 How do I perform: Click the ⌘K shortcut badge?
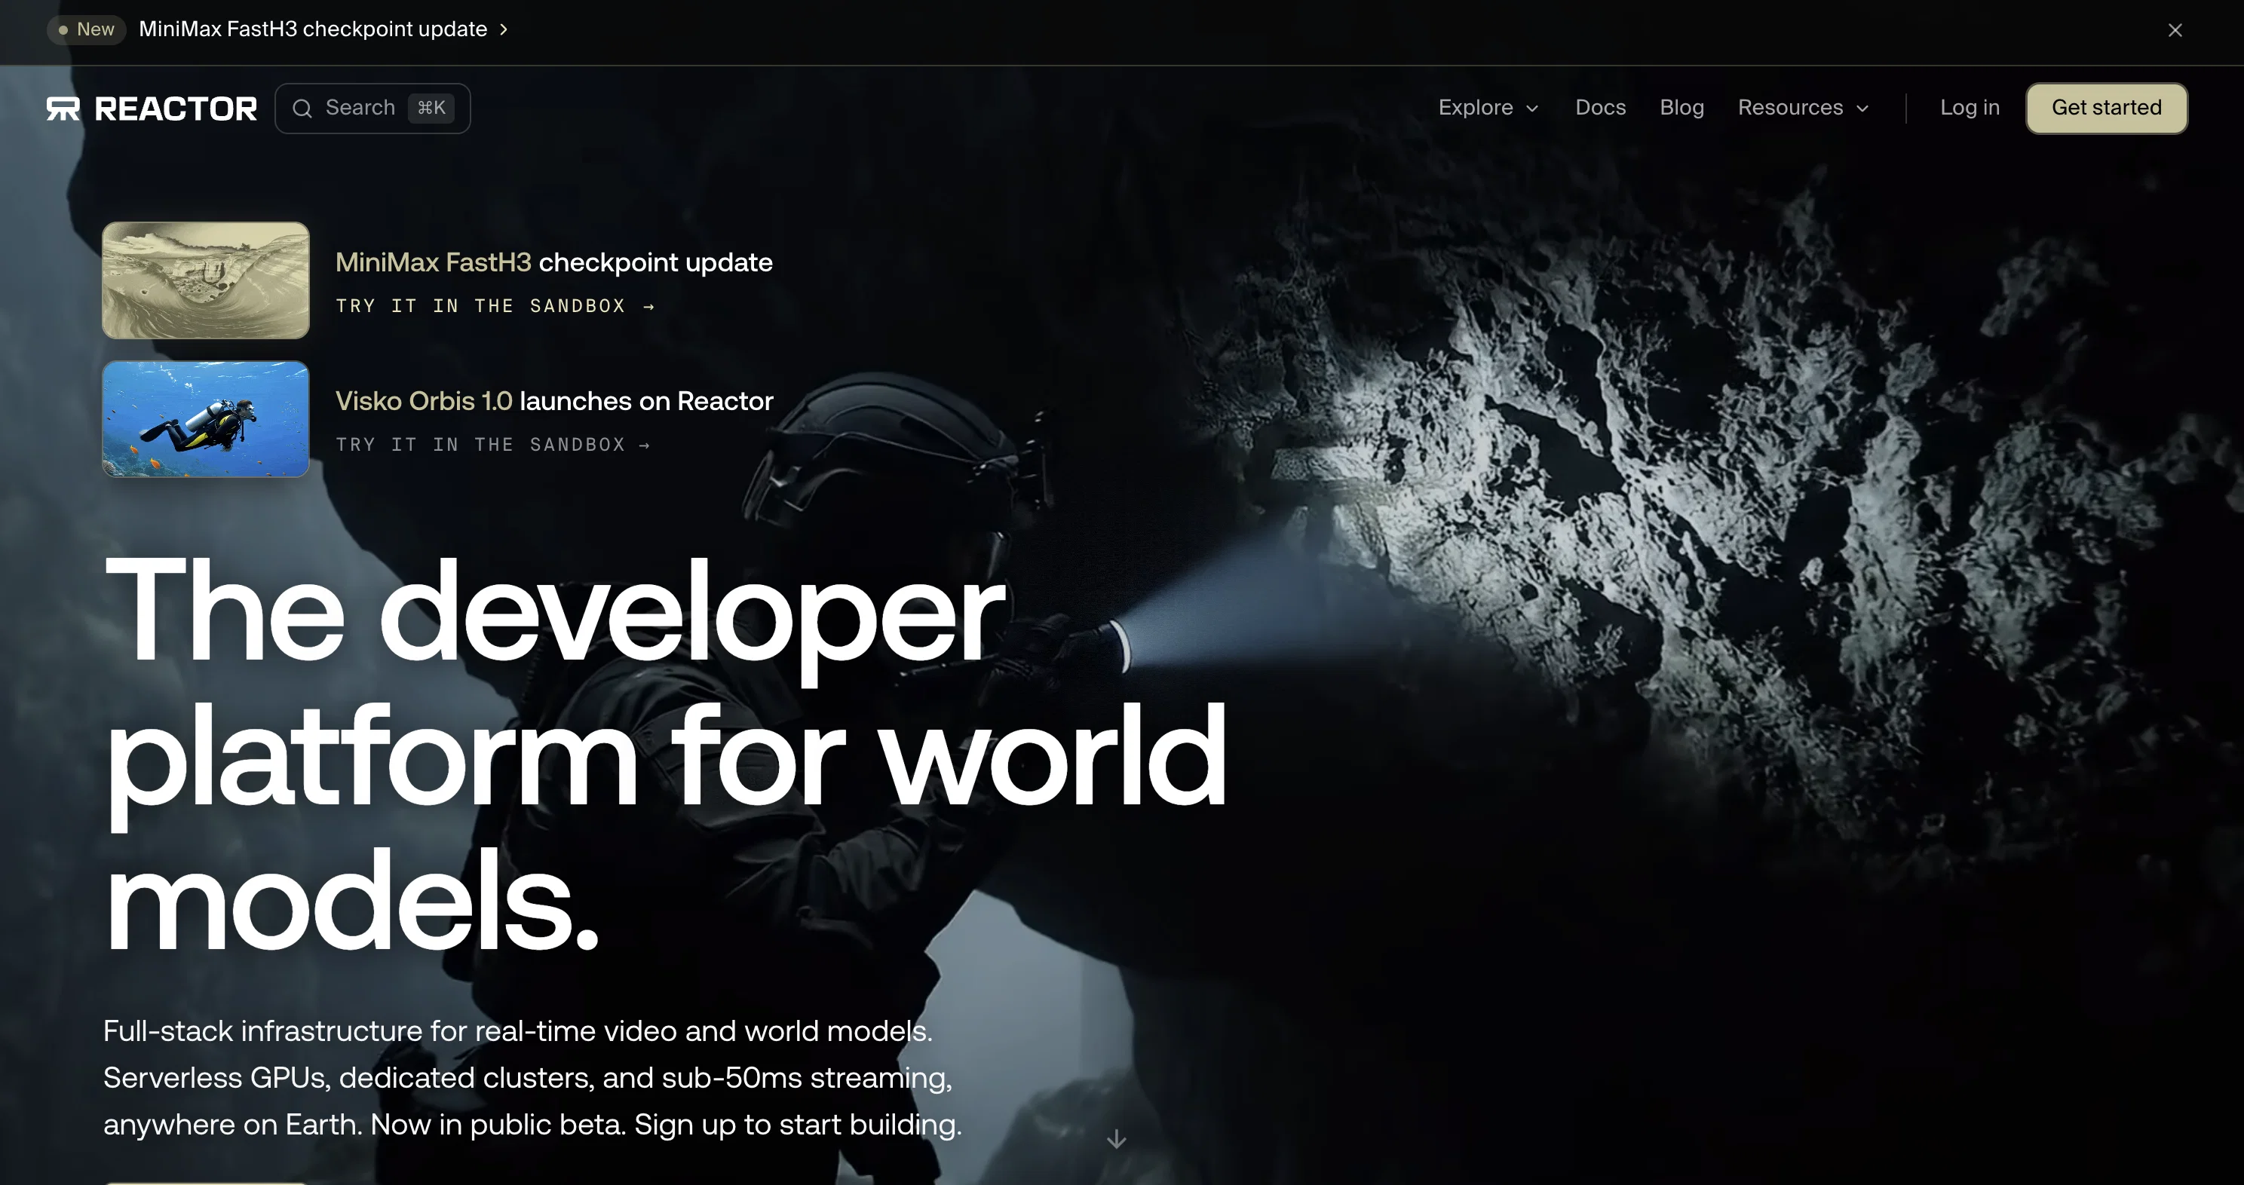tap(431, 108)
